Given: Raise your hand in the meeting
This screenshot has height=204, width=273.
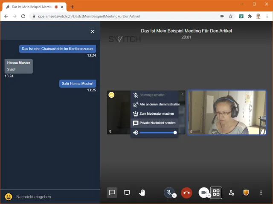Looking at the screenshot, I should [142, 193].
